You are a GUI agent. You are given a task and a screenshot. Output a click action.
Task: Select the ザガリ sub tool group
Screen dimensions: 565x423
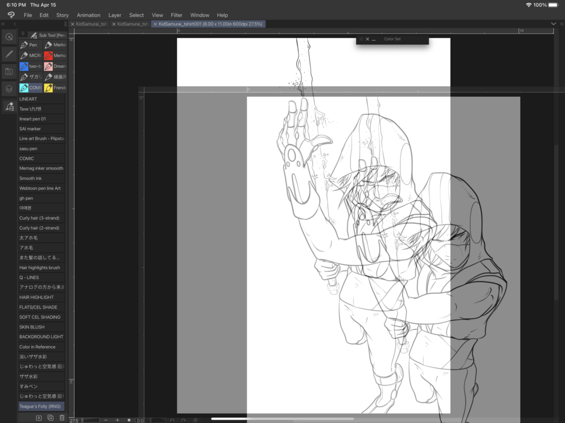point(30,77)
